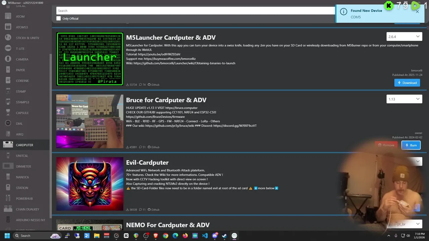Open Google Chrome from the taskbar
This screenshot has width=429, height=241.
166,236
